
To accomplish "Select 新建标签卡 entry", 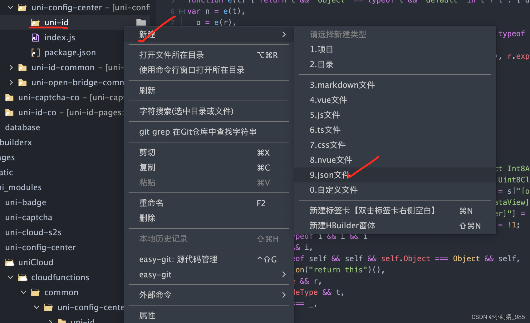I will [x=395, y=211].
